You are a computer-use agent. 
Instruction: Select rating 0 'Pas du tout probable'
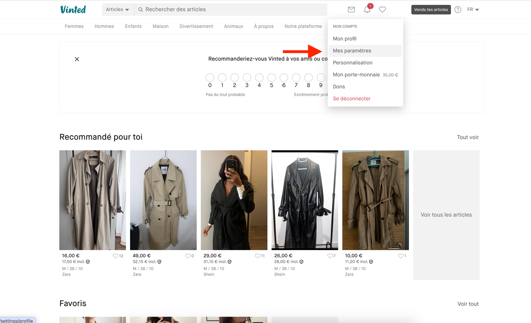[210, 77]
